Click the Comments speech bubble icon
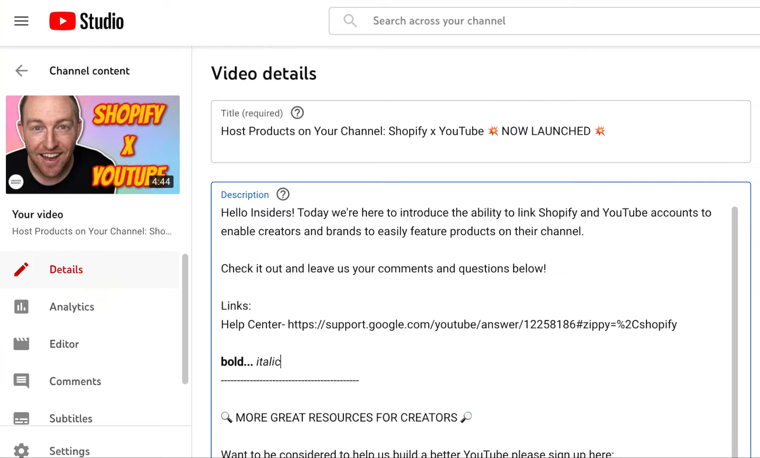The width and height of the screenshot is (760, 458). [21, 381]
